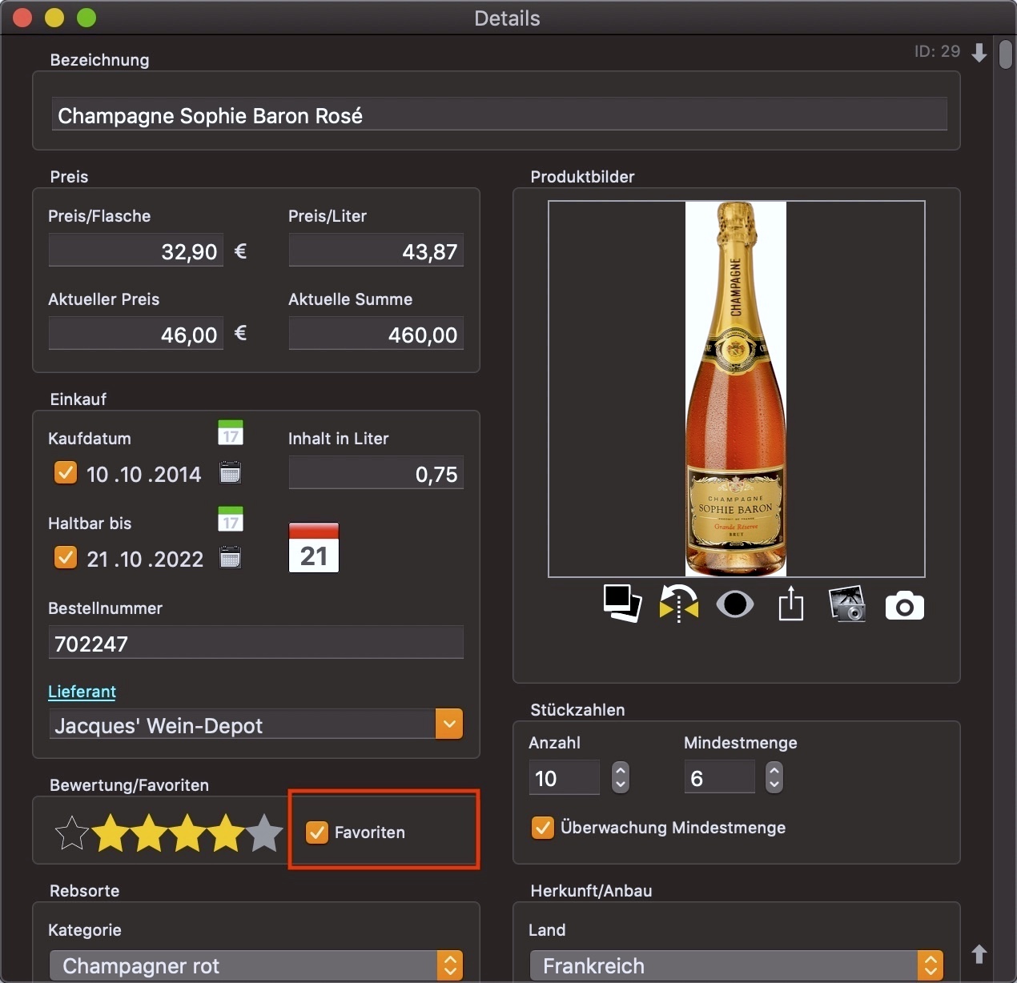Click the Aktueller Preis field showing 46,00
1017x983 pixels.
[x=135, y=334]
